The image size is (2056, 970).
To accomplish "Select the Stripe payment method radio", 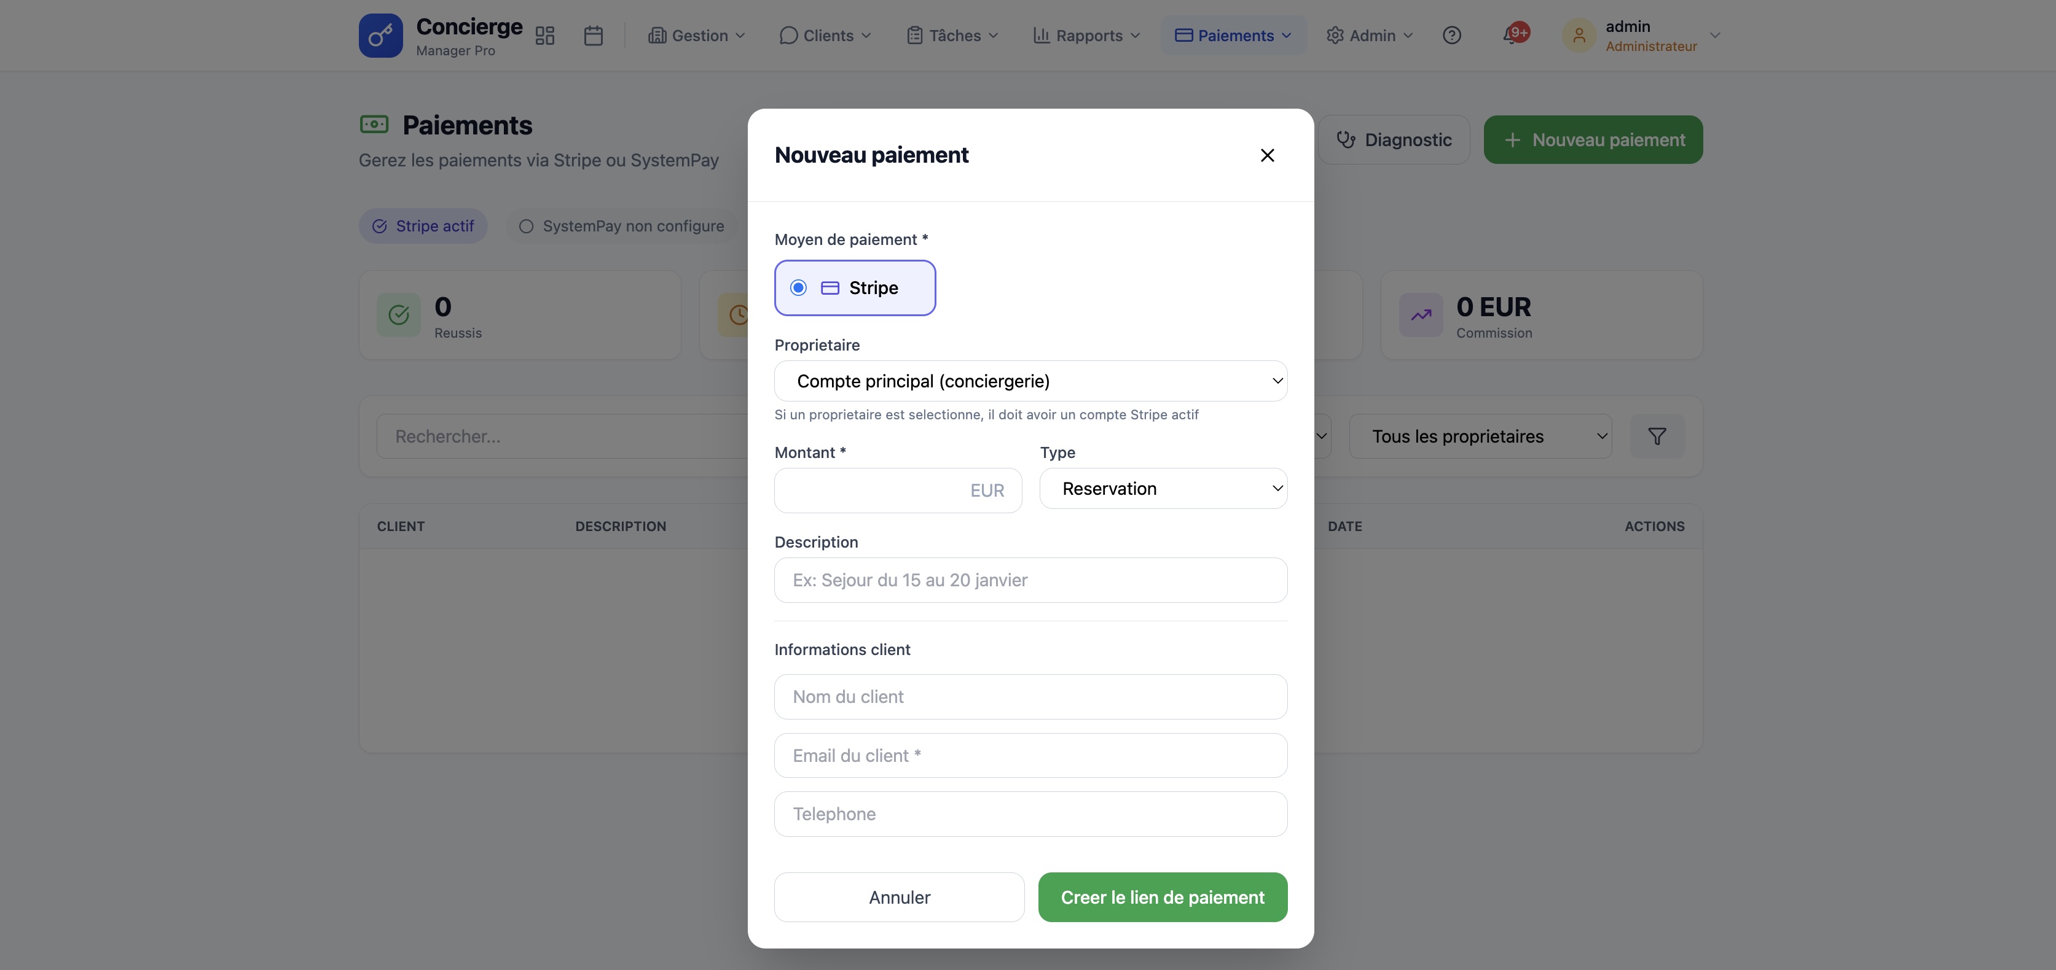I will tap(798, 288).
